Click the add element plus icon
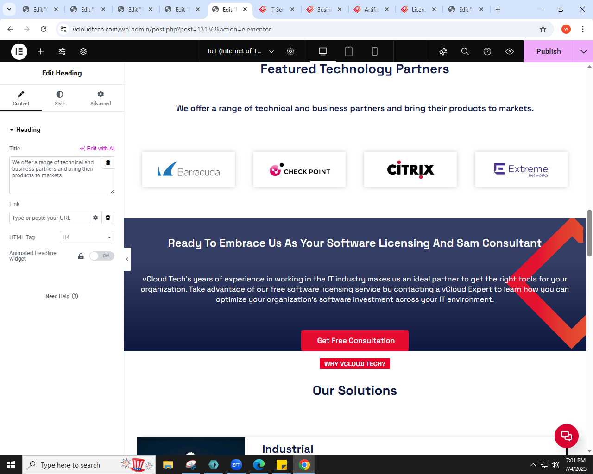The image size is (593, 474). pyautogui.click(x=41, y=51)
